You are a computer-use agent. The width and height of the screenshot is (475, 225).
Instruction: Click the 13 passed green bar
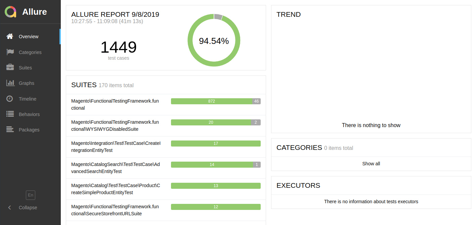tap(216, 186)
